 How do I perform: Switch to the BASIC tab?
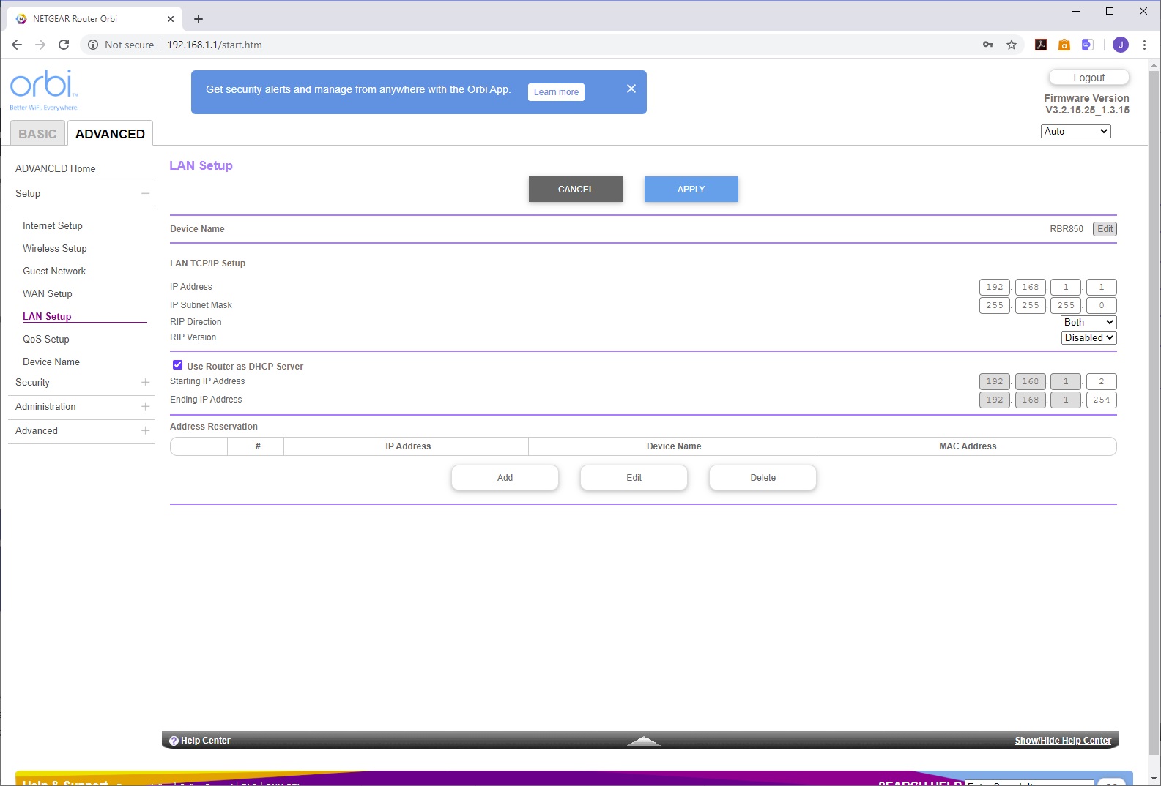pos(37,134)
